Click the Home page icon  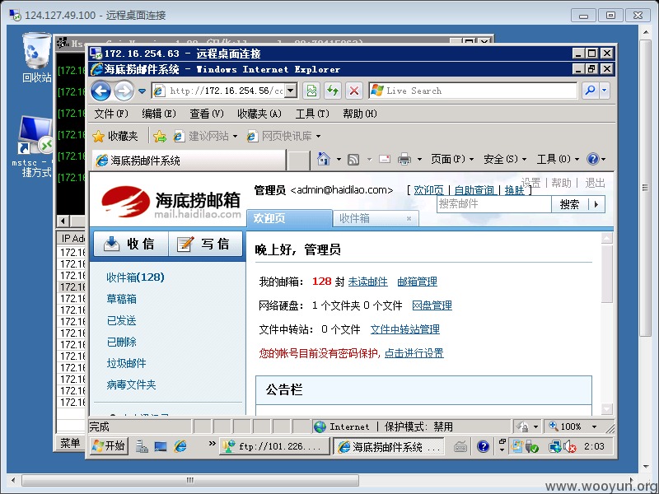(x=323, y=159)
